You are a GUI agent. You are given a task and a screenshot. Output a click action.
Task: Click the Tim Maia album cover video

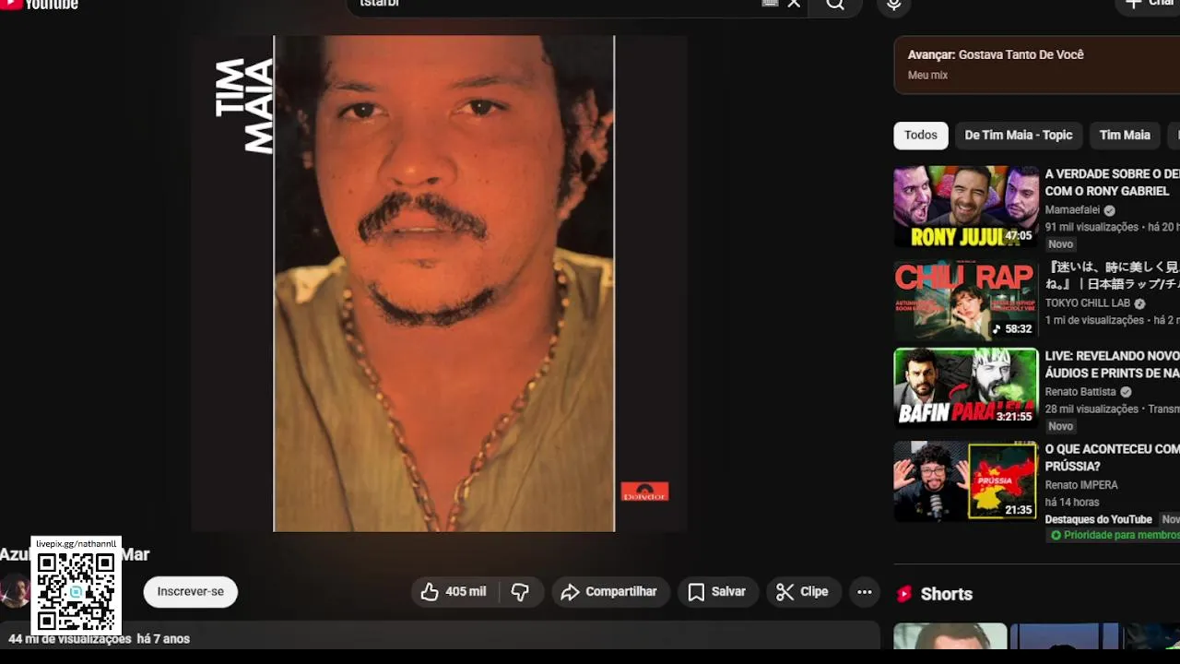pyautogui.click(x=440, y=283)
